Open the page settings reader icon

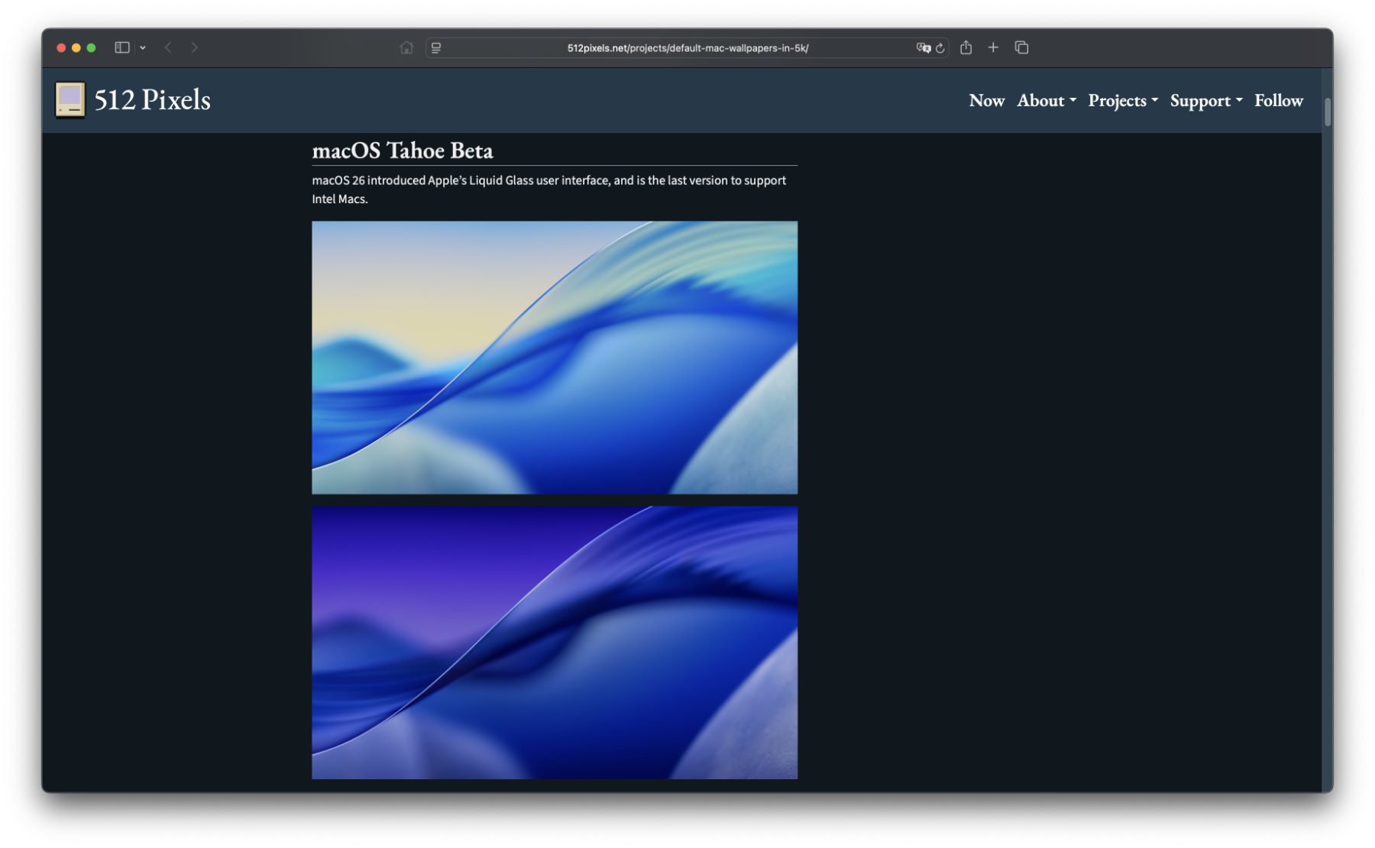[436, 47]
